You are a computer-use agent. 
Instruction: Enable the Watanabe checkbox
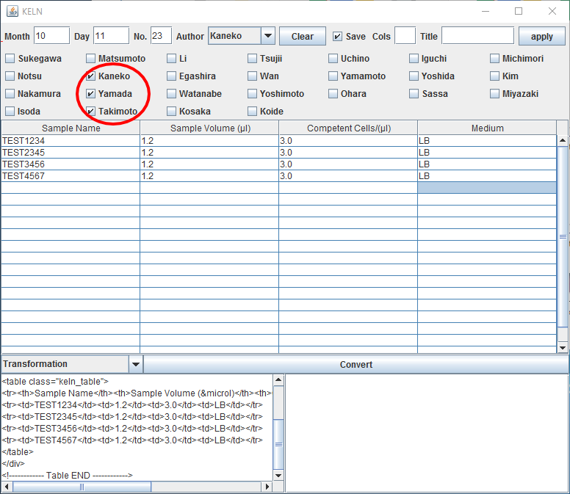coord(171,94)
